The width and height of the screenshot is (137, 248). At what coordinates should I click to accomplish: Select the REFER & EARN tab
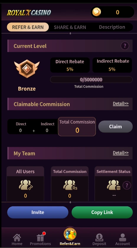point(28,27)
